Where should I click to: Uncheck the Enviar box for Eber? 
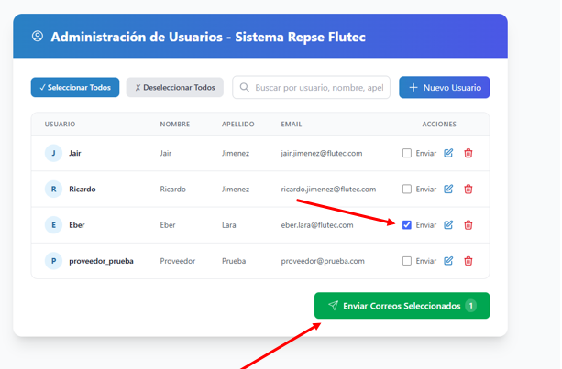point(406,224)
